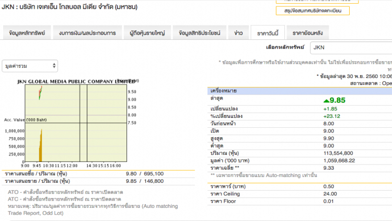392x221 pixels.
Task: Select the volume 113,554,800 value
Action: 338,153
